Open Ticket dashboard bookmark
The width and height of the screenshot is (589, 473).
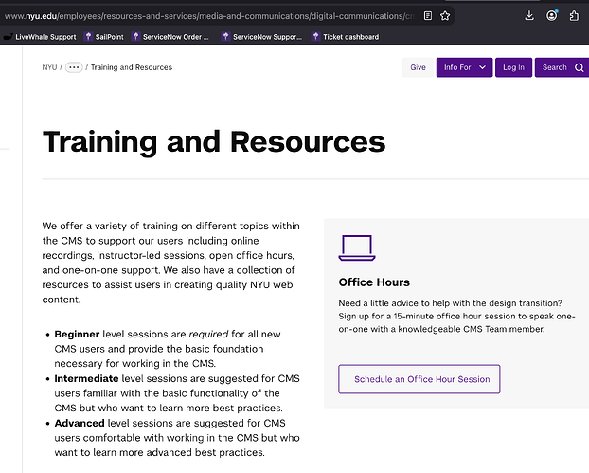coord(346,37)
